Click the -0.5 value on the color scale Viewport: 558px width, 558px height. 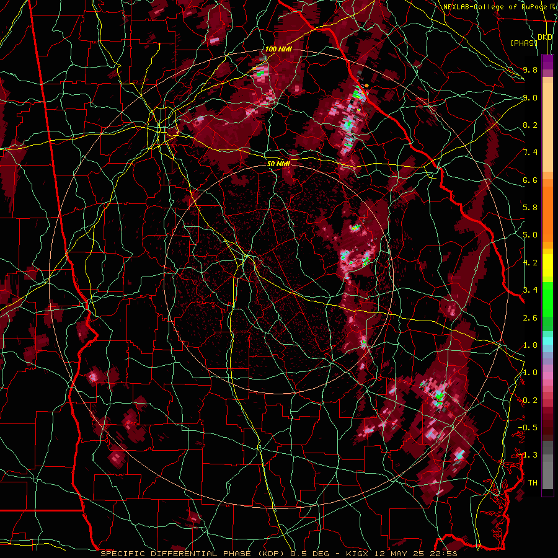point(528,428)
